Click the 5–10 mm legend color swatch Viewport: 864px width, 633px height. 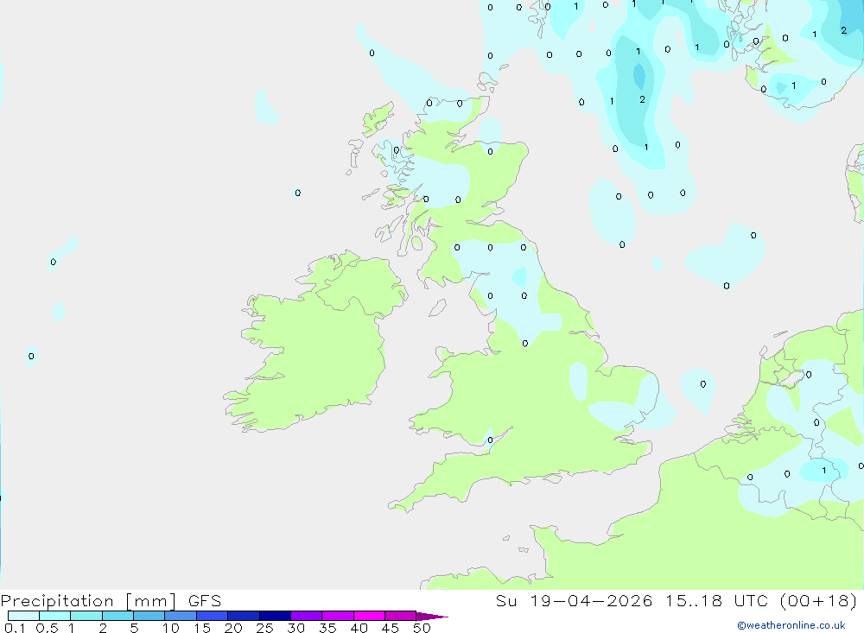(x=149, y=616)
